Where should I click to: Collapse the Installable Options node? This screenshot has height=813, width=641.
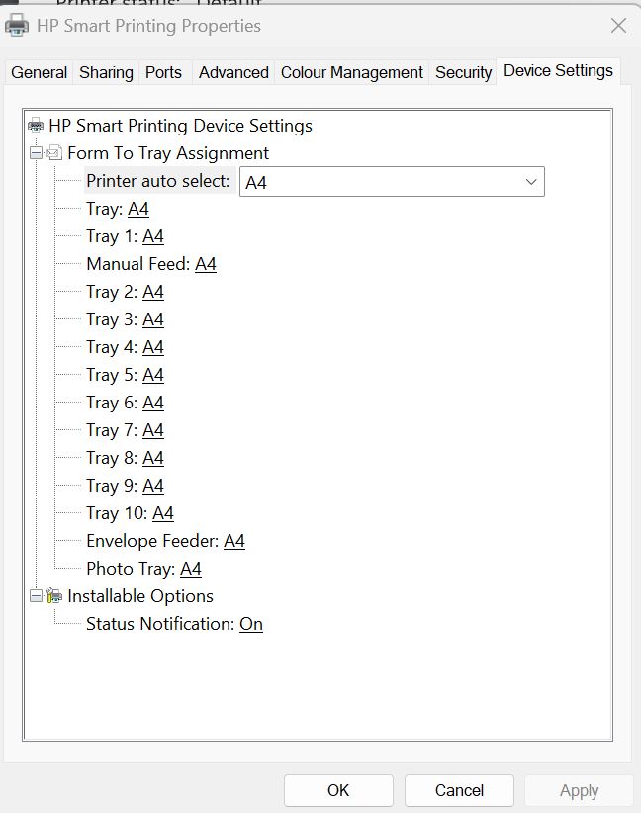click(x=36, y=596)
